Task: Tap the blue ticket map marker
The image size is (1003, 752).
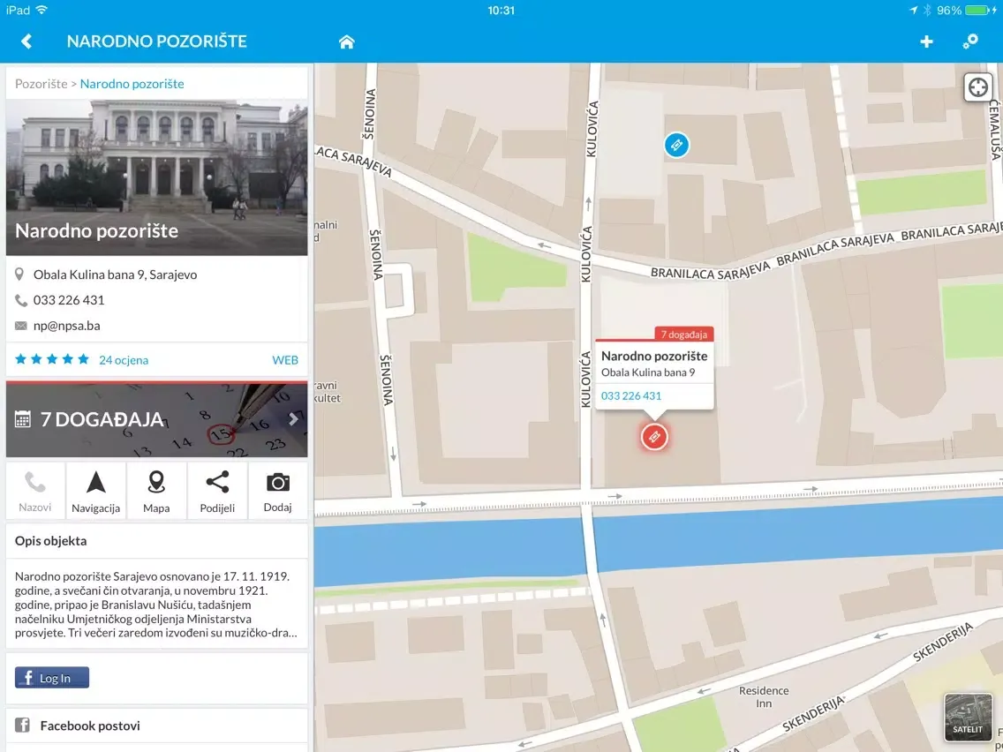Action: [x=677, y=145]
